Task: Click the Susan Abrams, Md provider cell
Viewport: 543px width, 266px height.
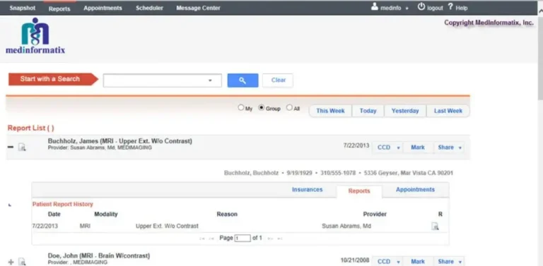Action: [346, 226]
